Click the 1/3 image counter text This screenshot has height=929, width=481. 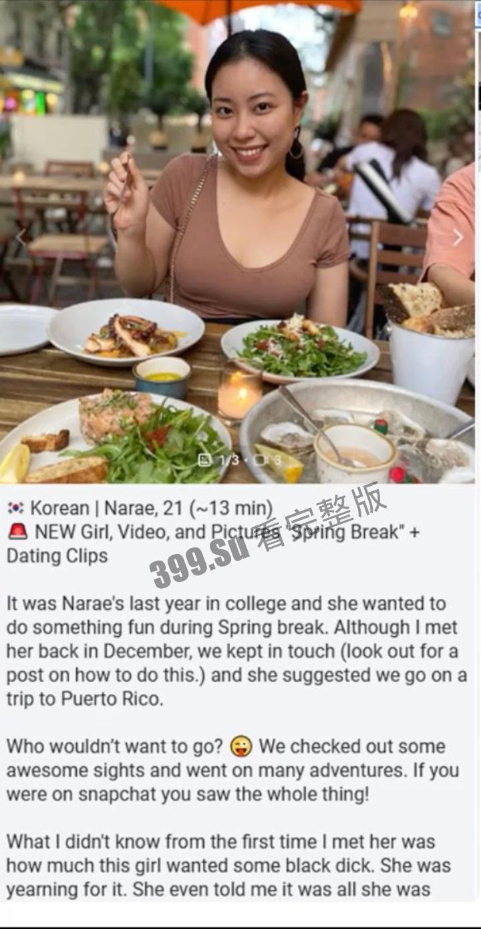point(229,460)
